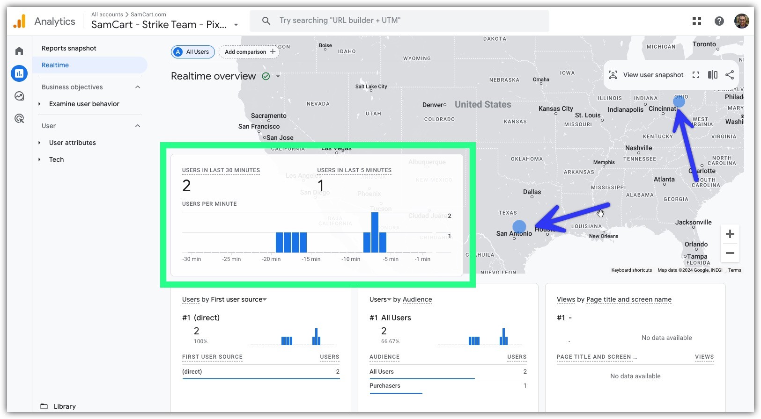Click the Library folder icon
This screenshot has height=419, width=761.
(x=44, y=406)
